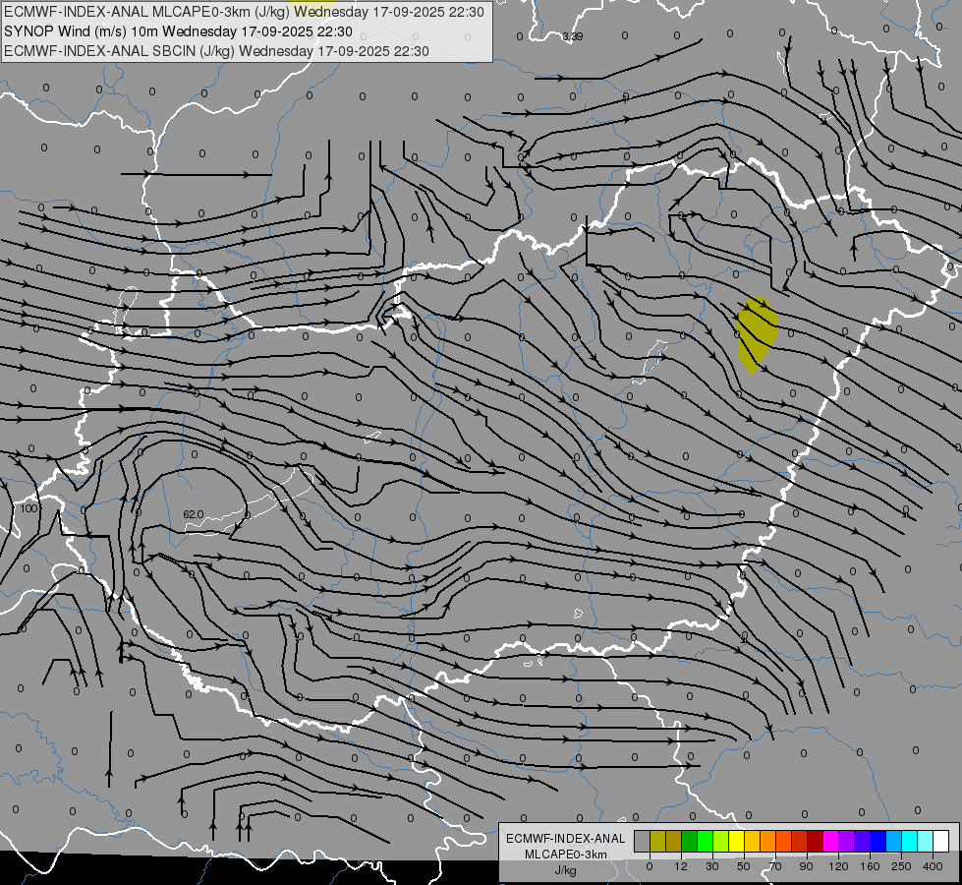Click the yellow legend swatch near 50
962x885 pixels.
click(736, 841)
